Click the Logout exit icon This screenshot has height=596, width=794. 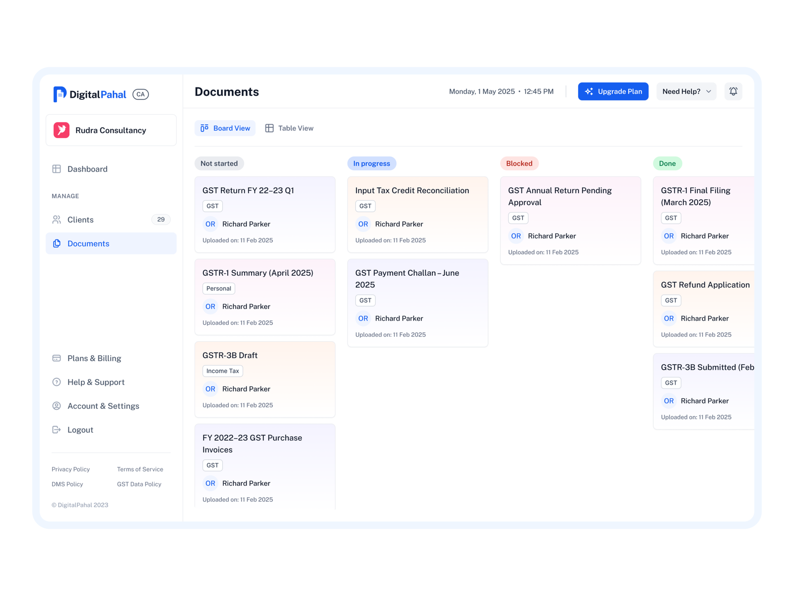57,430
